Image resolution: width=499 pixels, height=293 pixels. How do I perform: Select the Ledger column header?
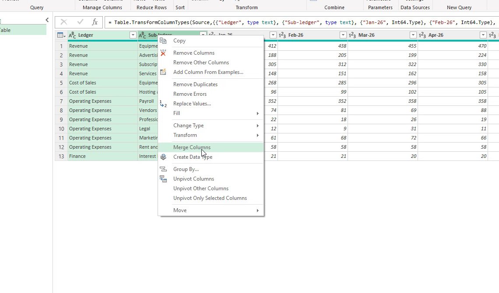(x=102, y=35)
